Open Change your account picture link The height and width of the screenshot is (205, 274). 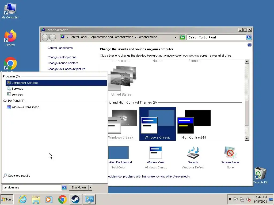(x=66, y=69)
